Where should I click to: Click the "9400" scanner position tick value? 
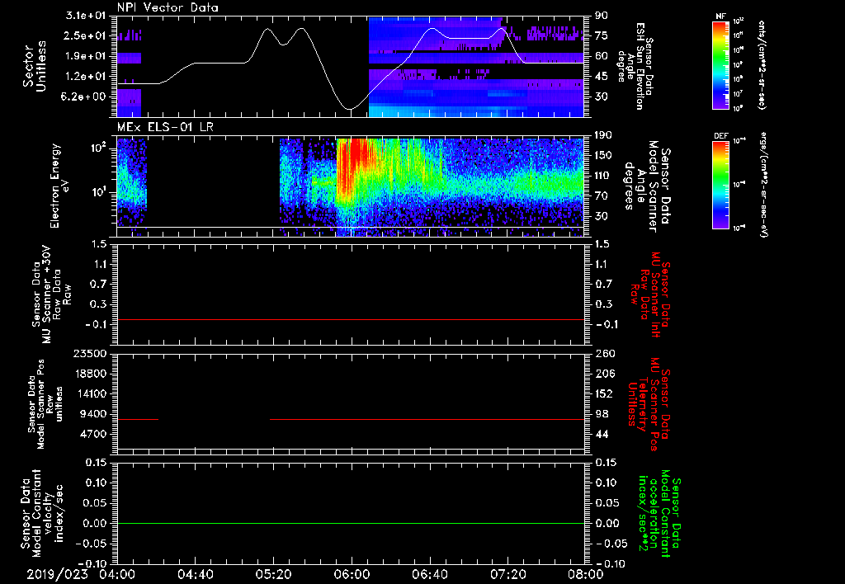[x=93, y=414]
